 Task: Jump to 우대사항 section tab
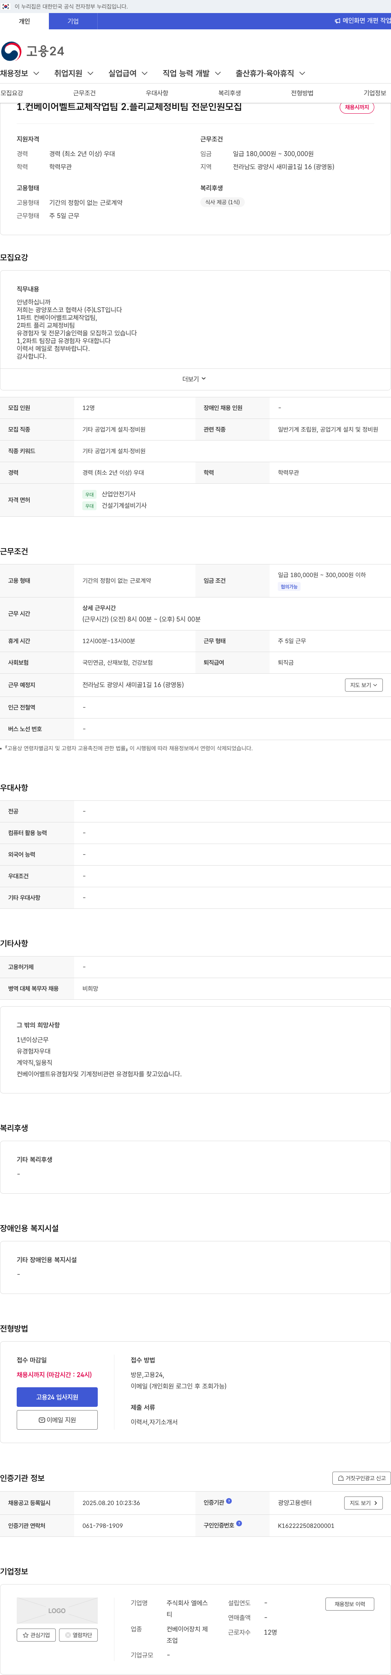tap(156, 93)
